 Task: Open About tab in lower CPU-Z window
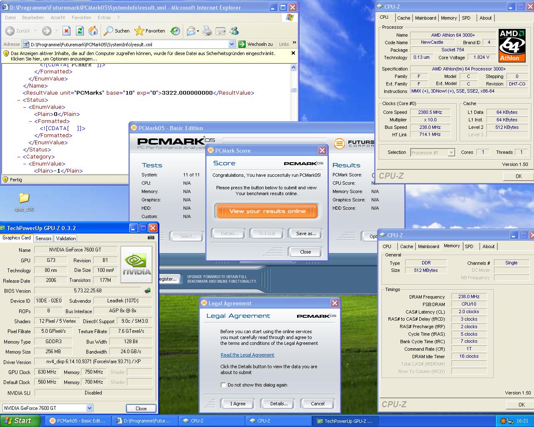pos(489,246)
